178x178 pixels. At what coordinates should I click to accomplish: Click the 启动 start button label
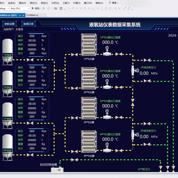click(37, 8)
